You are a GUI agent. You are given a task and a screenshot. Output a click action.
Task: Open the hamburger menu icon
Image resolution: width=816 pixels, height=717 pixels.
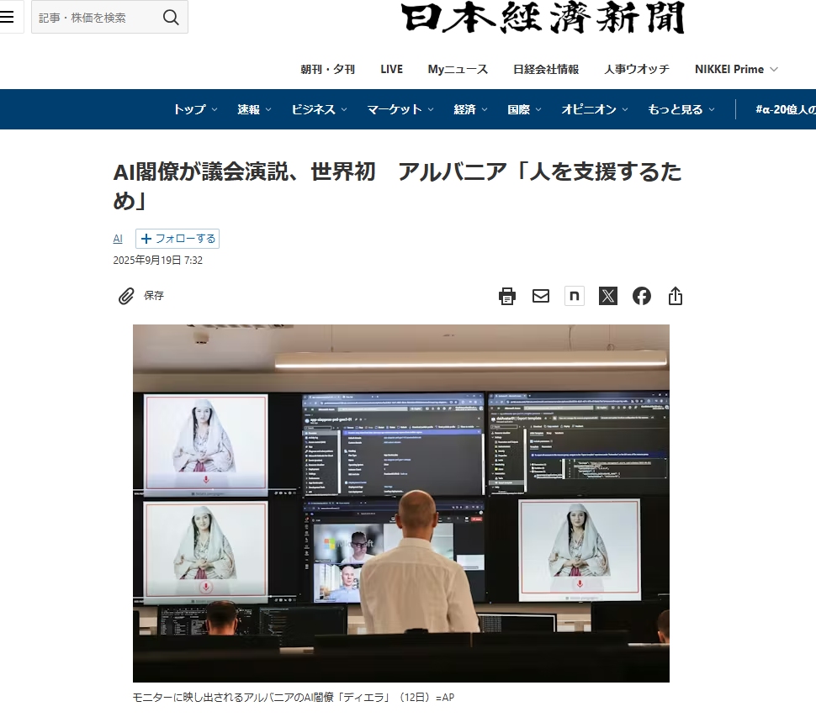(x=7, y=17)
